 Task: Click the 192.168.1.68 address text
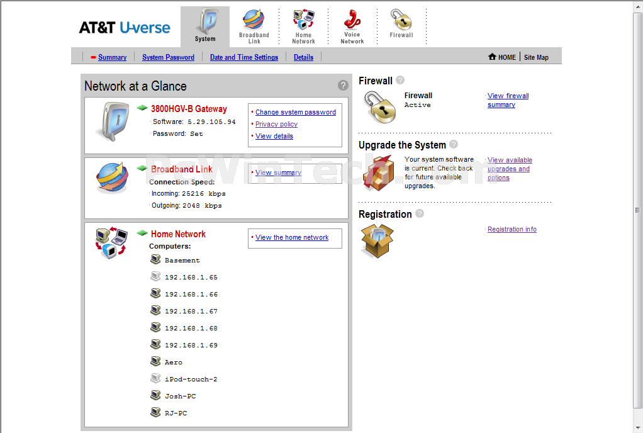191,329
